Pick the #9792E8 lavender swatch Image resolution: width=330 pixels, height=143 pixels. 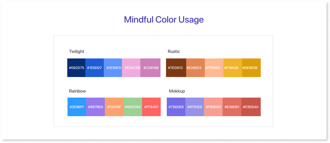(195, 107)
